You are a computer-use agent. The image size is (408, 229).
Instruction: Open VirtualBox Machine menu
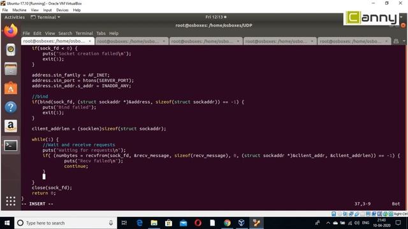coord(19,10)
